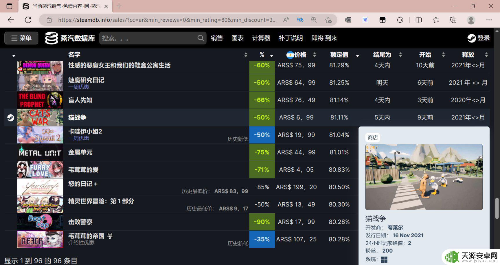The width and height of the screenshot is (500, 265).
Task: Click the 一周优惠 label under 卡哇伊小姐2
Action: point(79,138)
